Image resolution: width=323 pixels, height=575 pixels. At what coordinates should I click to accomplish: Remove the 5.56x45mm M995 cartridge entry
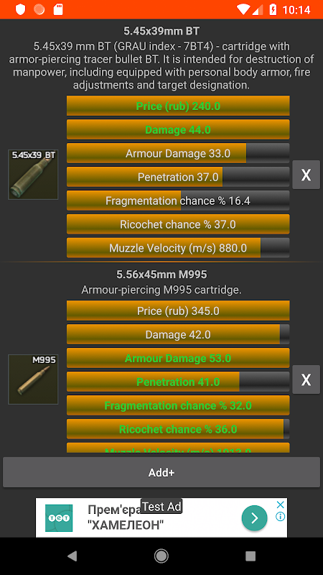coord(306,379)
